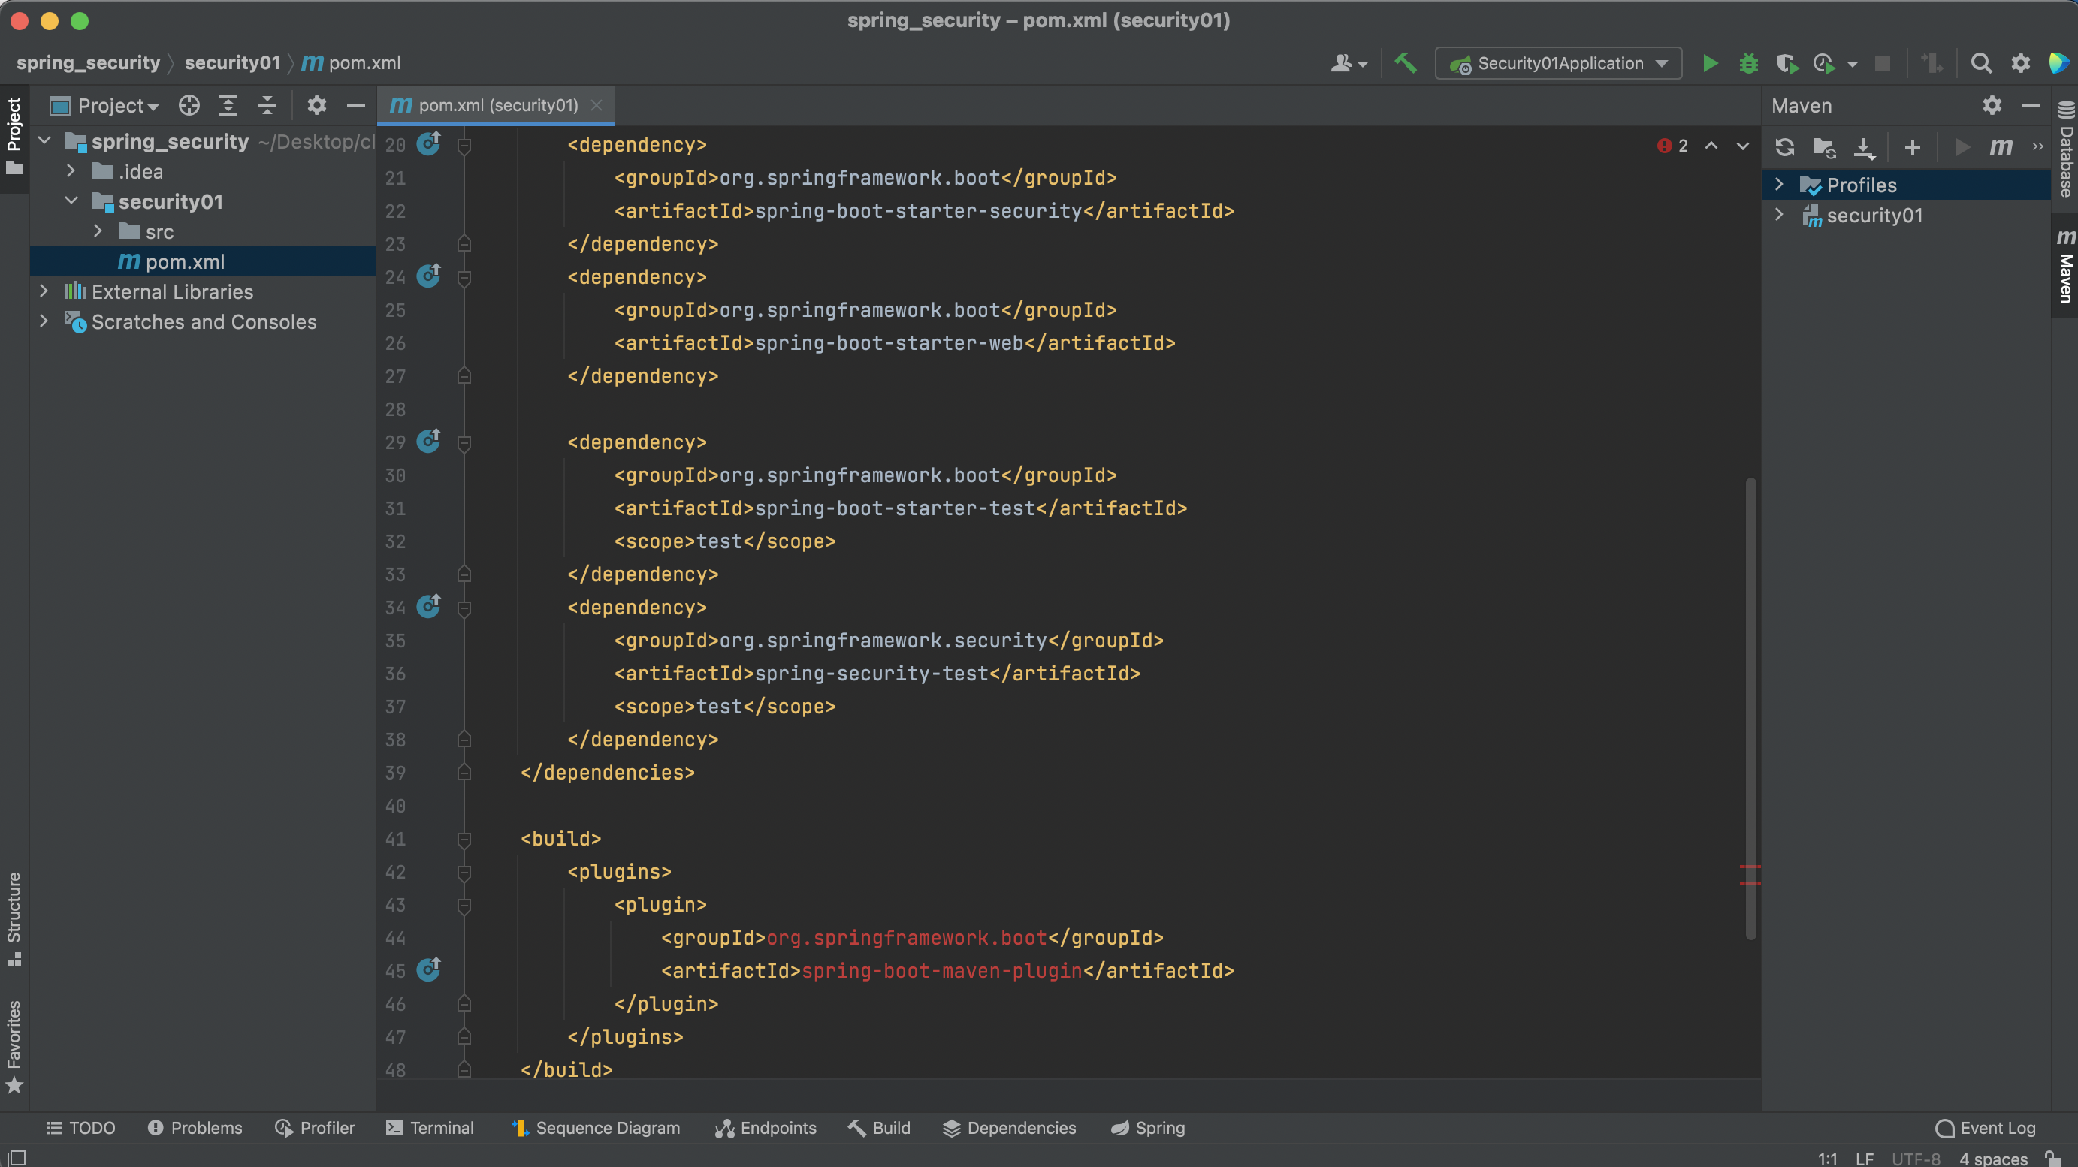Click the 4 spaces indent setting
This screenshot has width=2078, height=1167.
[1992, 1158]
